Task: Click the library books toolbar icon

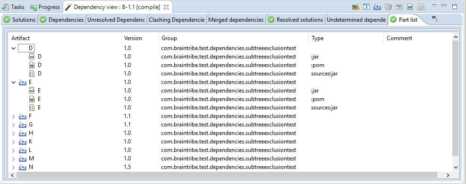Action: tap(356, 7)
